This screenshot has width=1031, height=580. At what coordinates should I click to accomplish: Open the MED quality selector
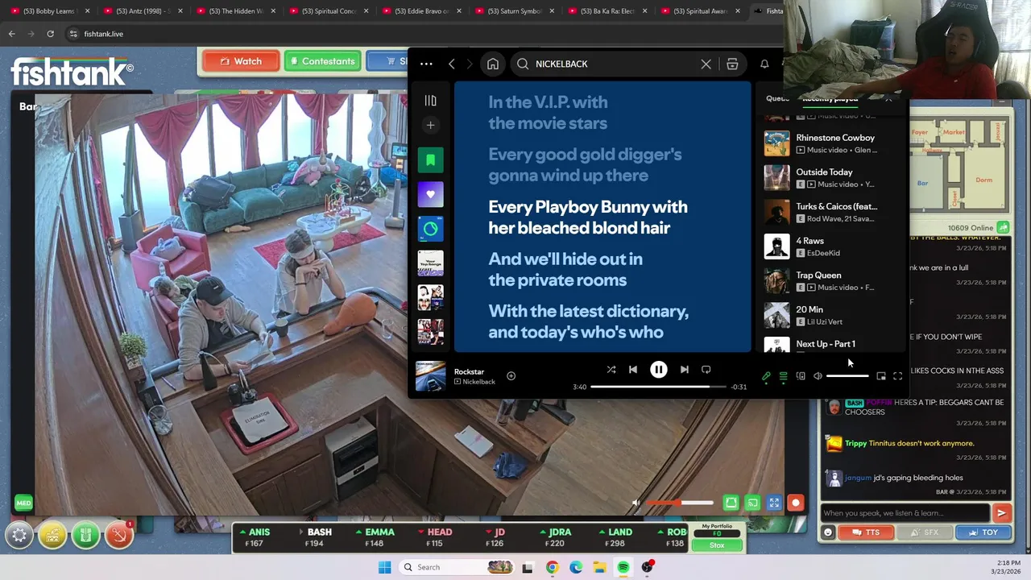[x=23, y=503]
